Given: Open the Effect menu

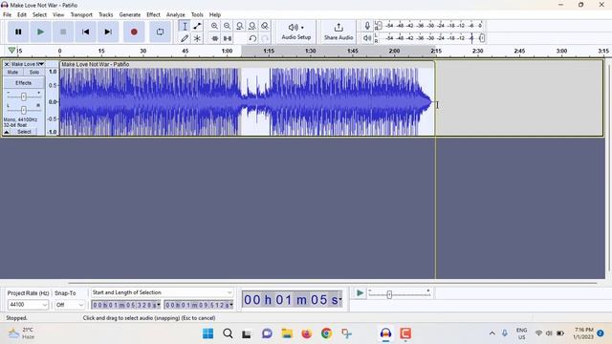Looking at the screenshot, I should (x=153, y=15).
